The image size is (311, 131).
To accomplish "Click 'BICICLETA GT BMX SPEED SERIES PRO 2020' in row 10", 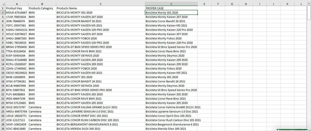I will [x=100, y=47].
